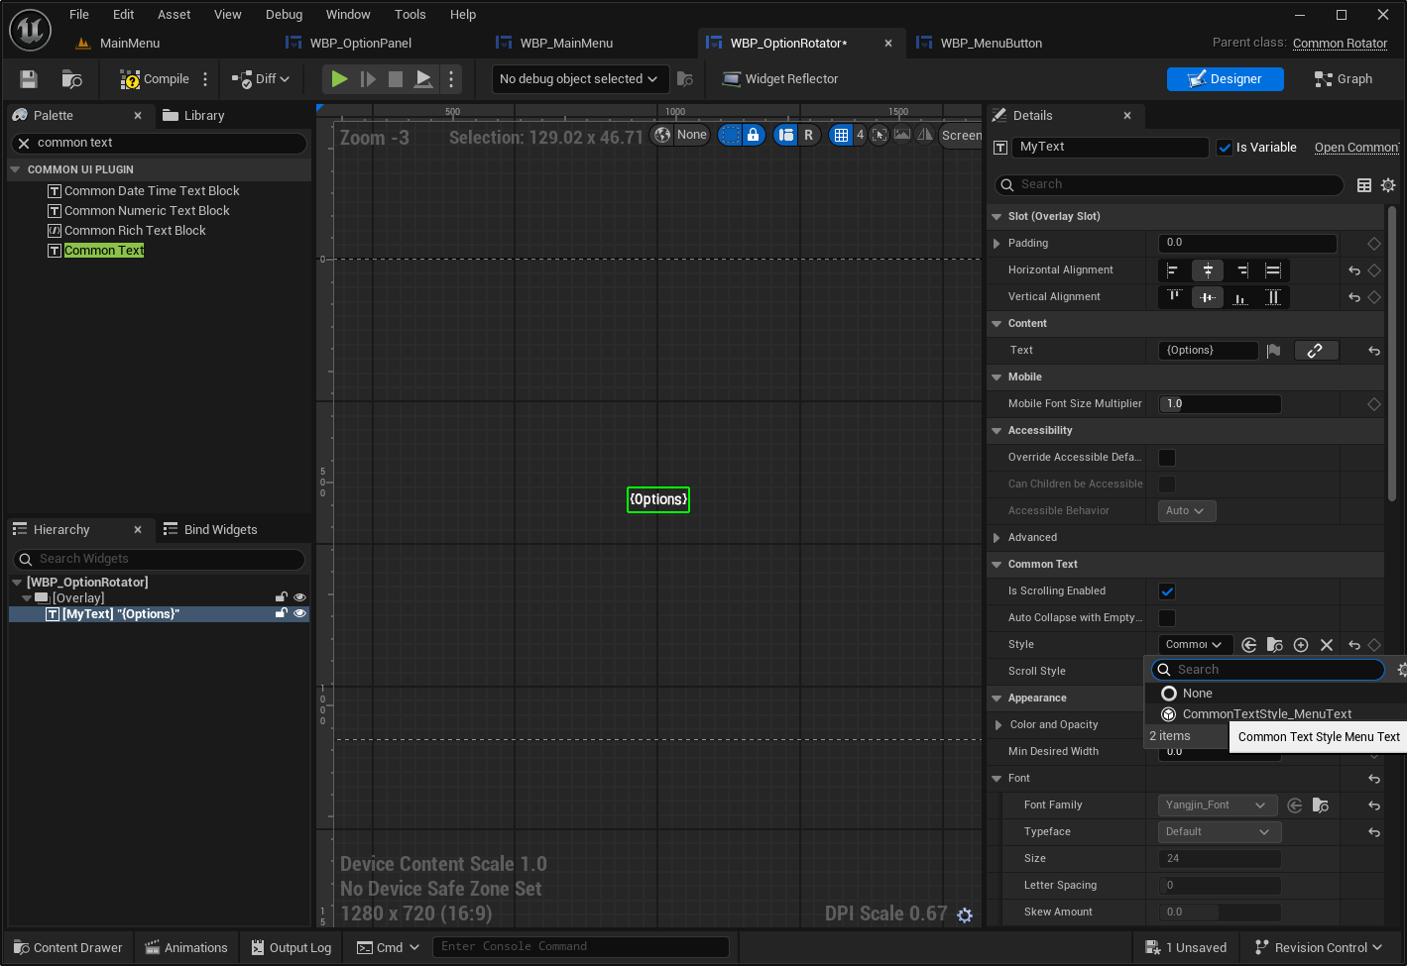The width and height of the screenshot is (1407, 966).
Task: Click the clear Style X icon
Action: coord(1327,645)
